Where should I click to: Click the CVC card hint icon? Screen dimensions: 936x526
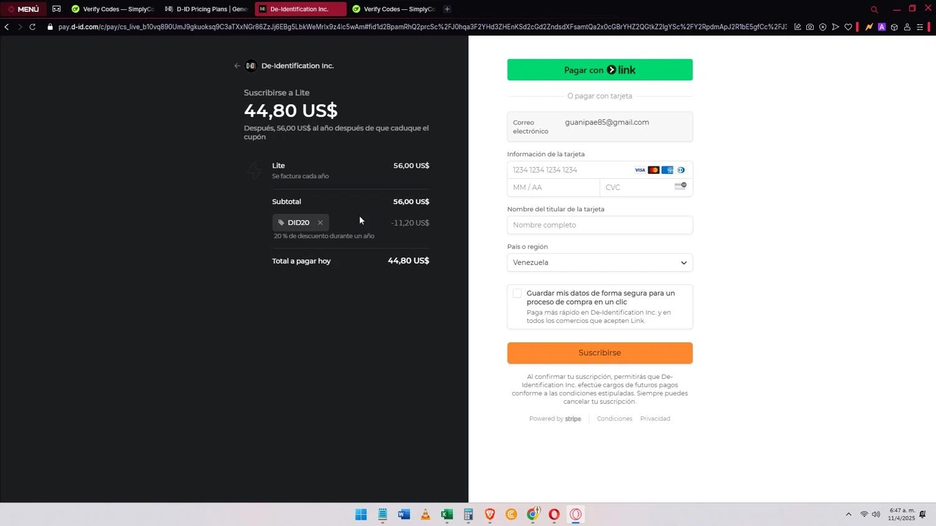680,186
